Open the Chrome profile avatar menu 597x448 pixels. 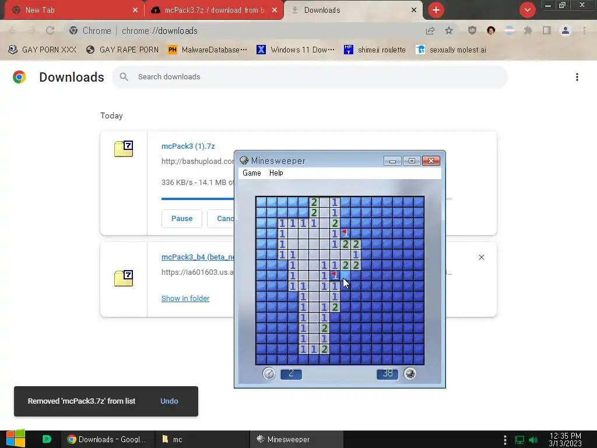tap(566, 30)
